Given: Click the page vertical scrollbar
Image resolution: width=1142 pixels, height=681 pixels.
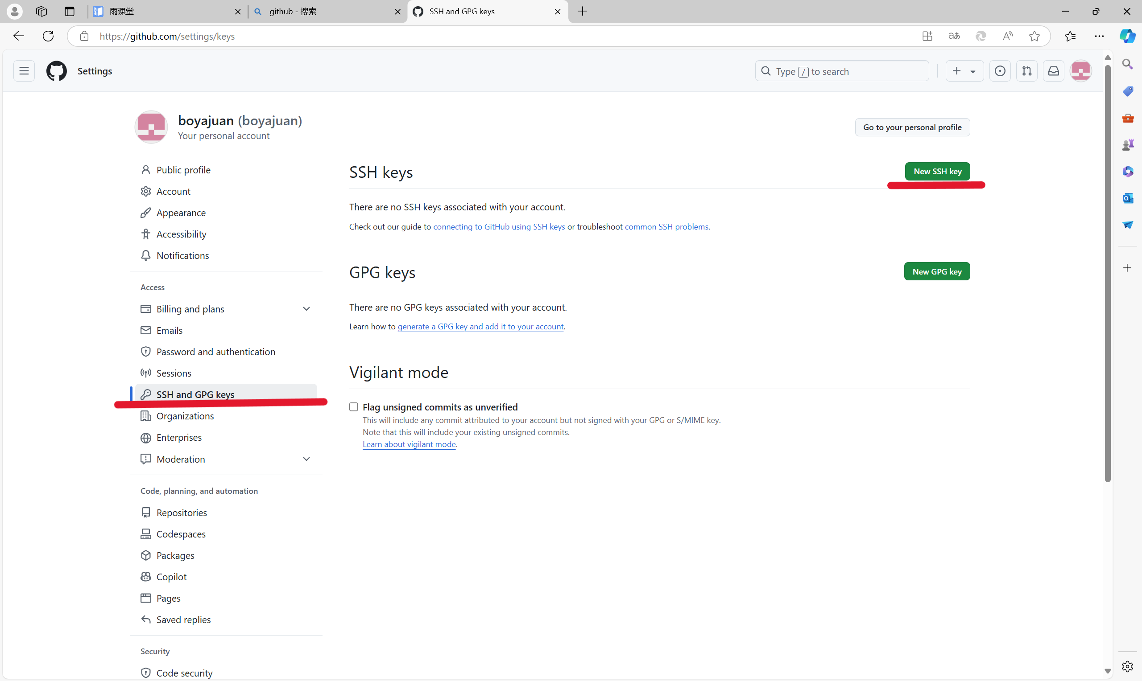Looking at the screenshot, I should pos(1108,275).
